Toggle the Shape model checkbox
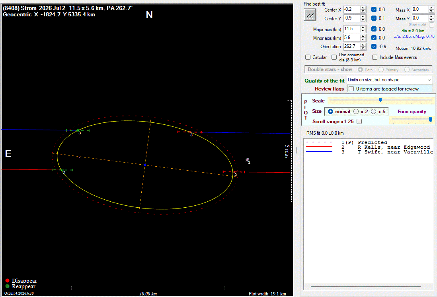This screenshot has width=437, height=297. click(x=432, y=25)
